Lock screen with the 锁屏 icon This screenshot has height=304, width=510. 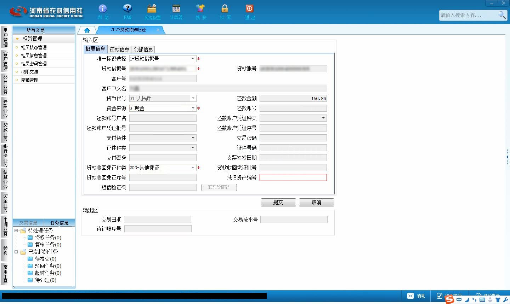point(225,8)
